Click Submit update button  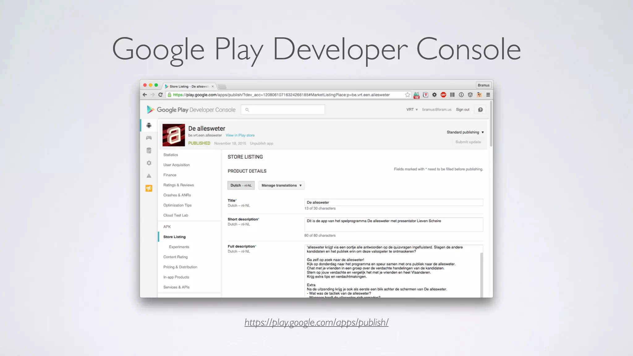pyautogui.click(x=468, y=142)
